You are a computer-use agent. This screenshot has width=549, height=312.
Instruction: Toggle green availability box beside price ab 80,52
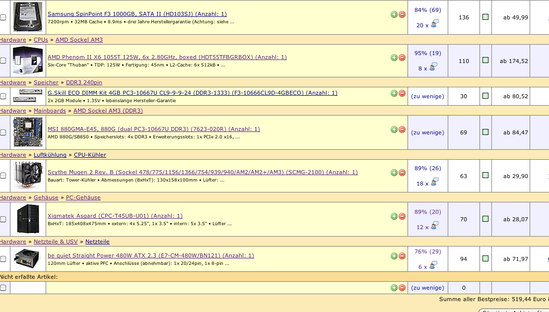coord(485,96)
